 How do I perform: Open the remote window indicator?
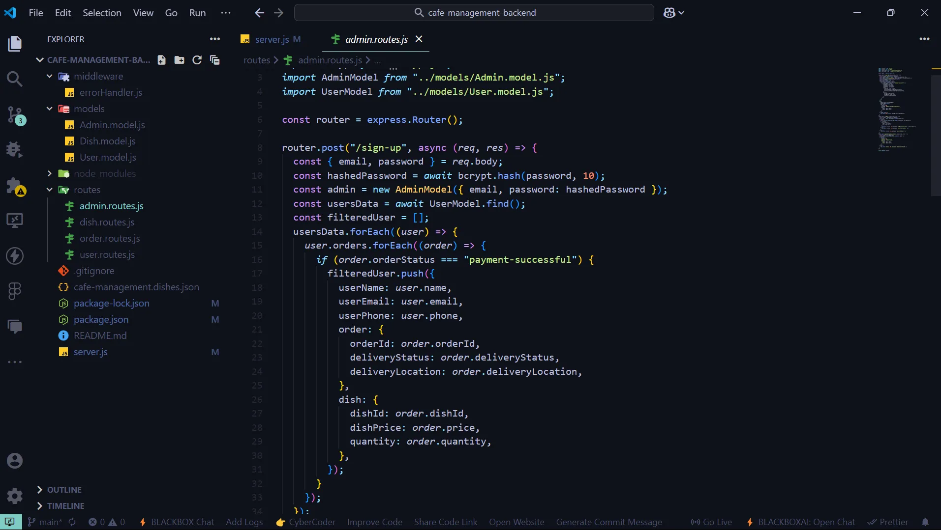[10, 522]
